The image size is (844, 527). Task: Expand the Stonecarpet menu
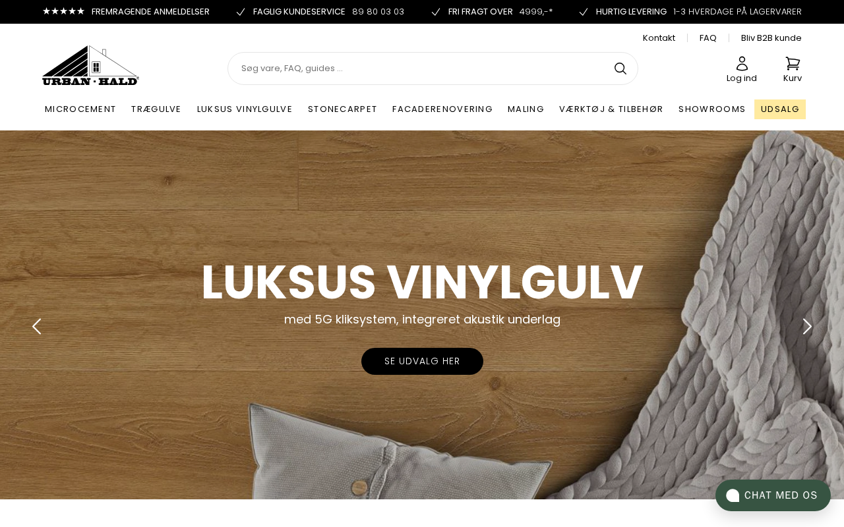[342, 109]
